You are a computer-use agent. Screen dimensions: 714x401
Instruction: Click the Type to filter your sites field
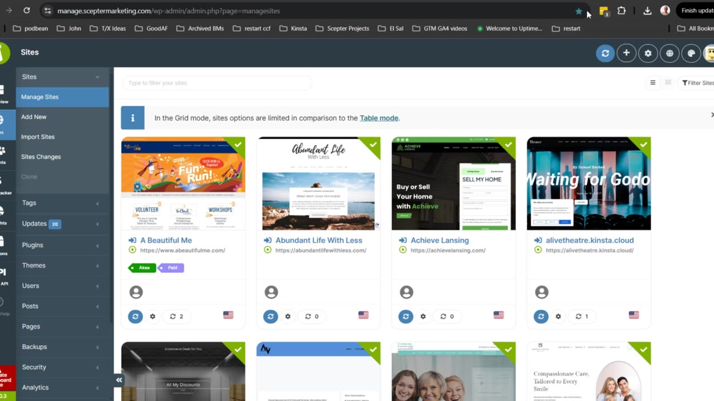(x=217, y=83)
